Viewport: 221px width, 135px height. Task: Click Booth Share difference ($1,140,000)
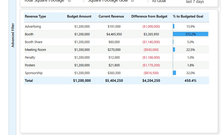pyautogui.click(x=151, y=42)
